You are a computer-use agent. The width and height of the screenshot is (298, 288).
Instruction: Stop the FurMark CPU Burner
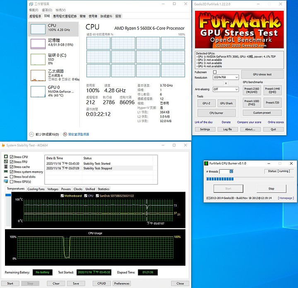click(272, 189)
